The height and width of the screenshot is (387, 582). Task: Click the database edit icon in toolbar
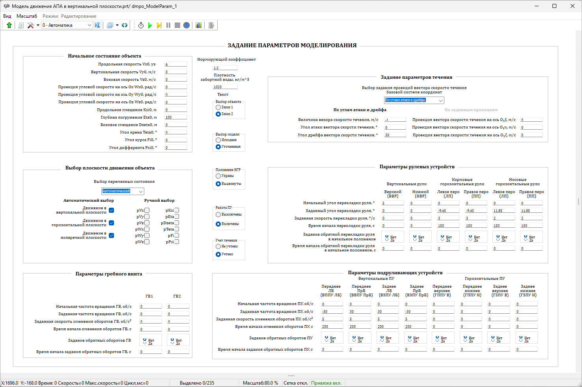tap(211, 25)
